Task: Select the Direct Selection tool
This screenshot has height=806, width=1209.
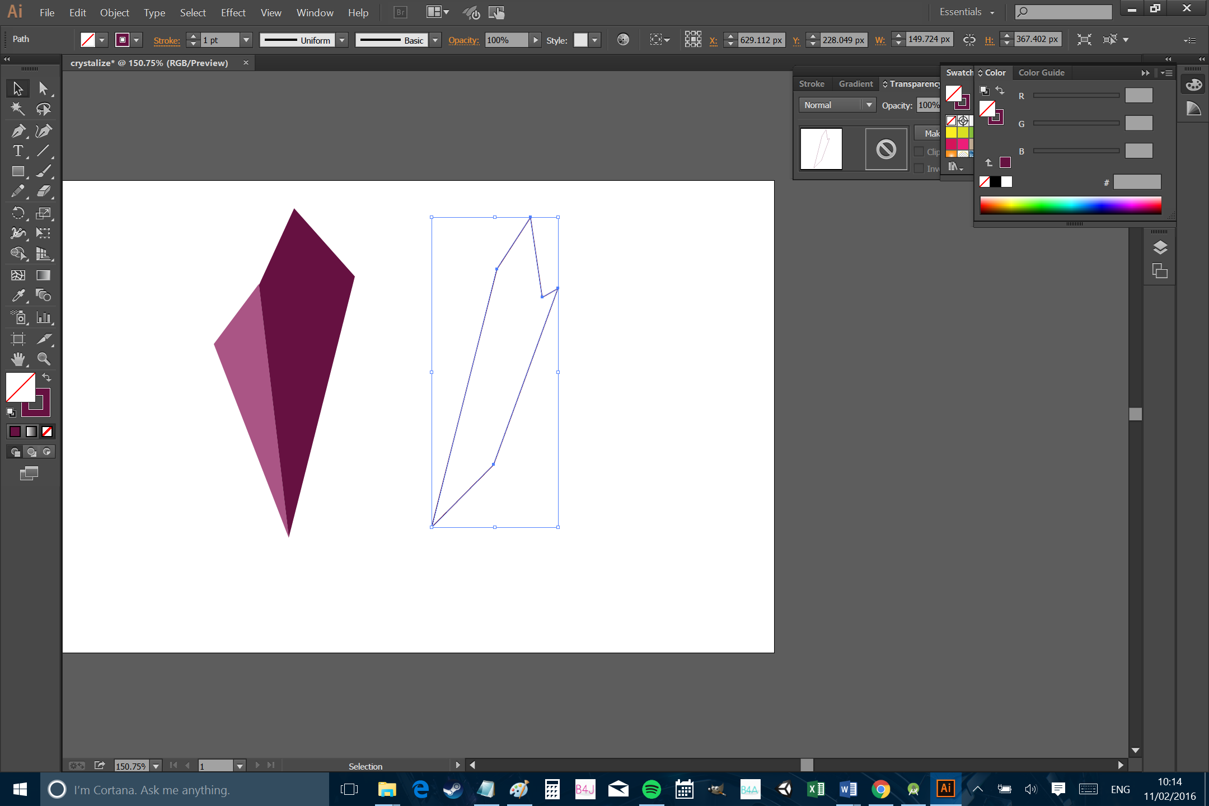Action: click(x=44, y=88)
